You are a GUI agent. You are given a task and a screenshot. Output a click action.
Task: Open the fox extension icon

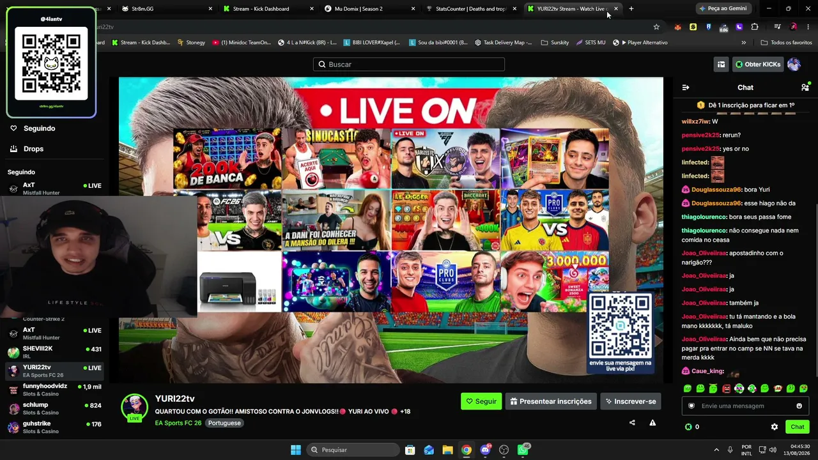677,27
